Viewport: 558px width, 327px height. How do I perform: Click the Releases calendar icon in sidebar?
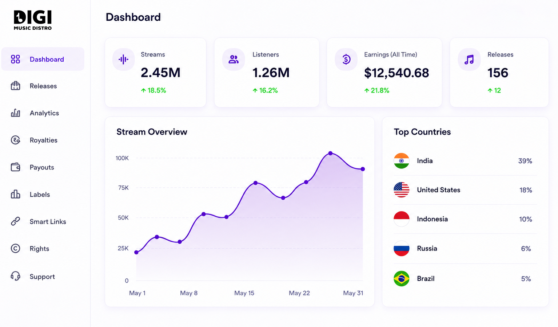tap(15, 86)
